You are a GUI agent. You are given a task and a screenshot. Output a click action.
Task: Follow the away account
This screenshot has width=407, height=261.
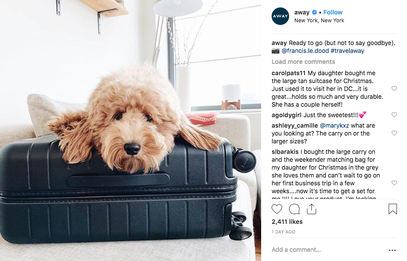click(x=333, y=12)
